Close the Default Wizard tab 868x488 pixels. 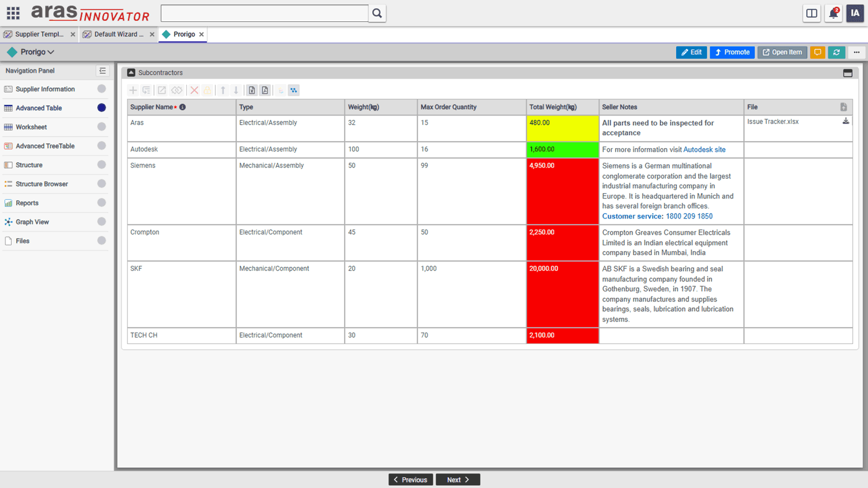[152, 34]
